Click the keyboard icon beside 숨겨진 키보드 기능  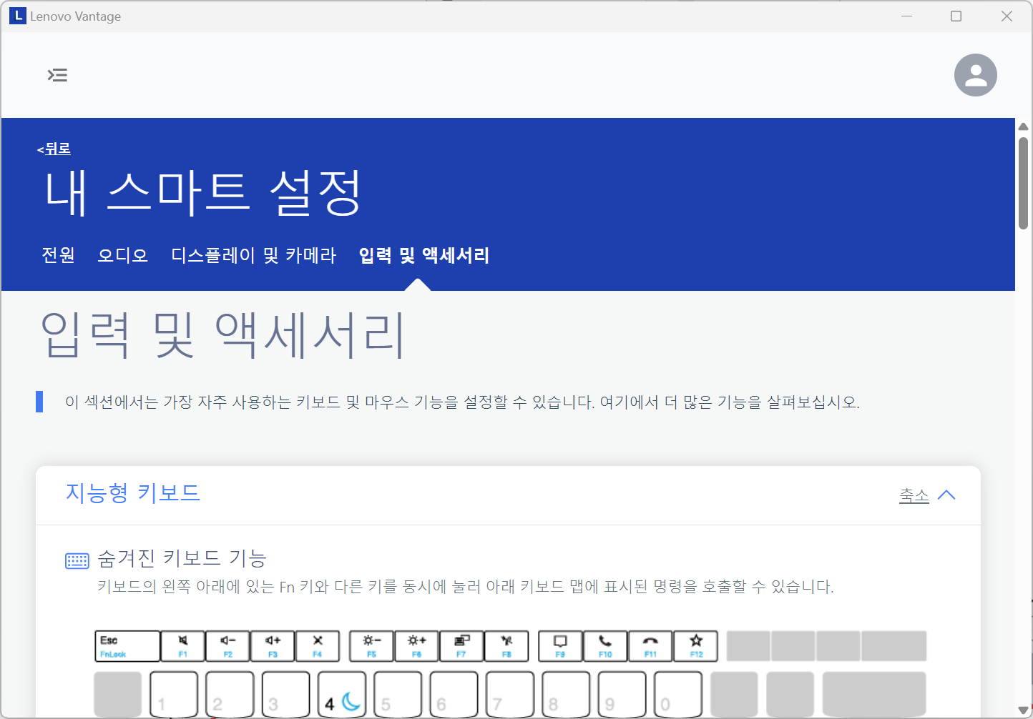(x=77, y=561)
